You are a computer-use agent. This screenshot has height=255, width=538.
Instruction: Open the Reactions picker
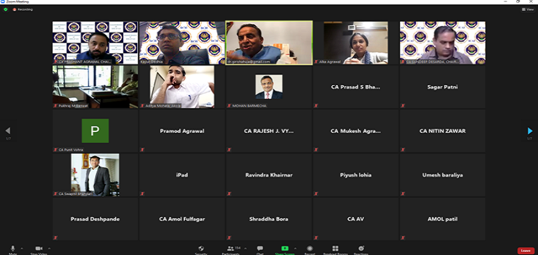click(x=361, y=248)
